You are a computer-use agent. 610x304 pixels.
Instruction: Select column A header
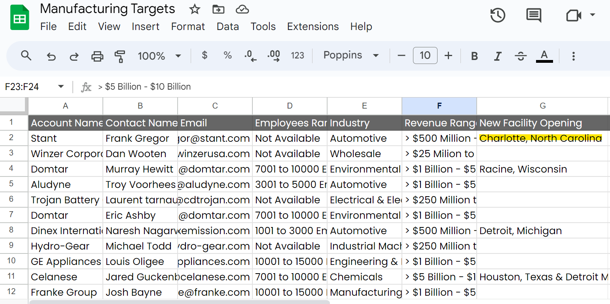66,106
